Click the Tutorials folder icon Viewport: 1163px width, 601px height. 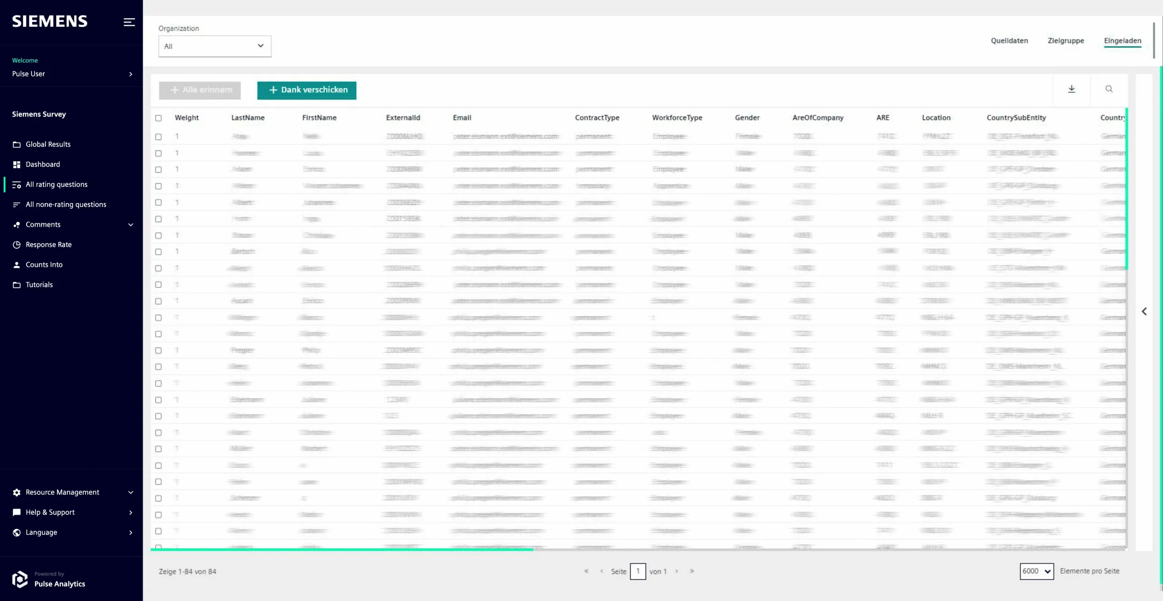point(17,285)
